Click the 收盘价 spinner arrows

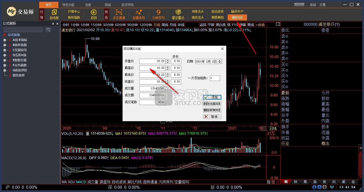[168, 82]
